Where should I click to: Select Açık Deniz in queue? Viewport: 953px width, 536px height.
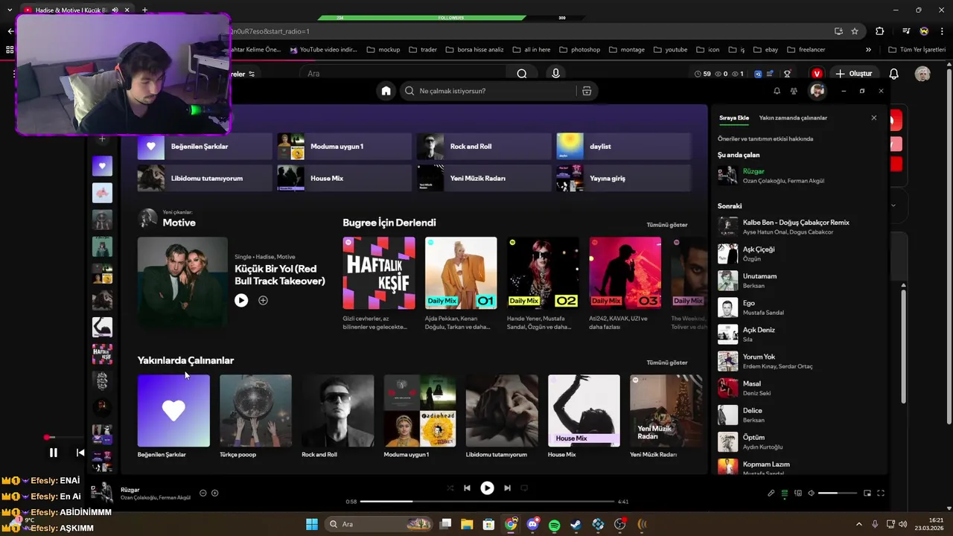[798, 334]
